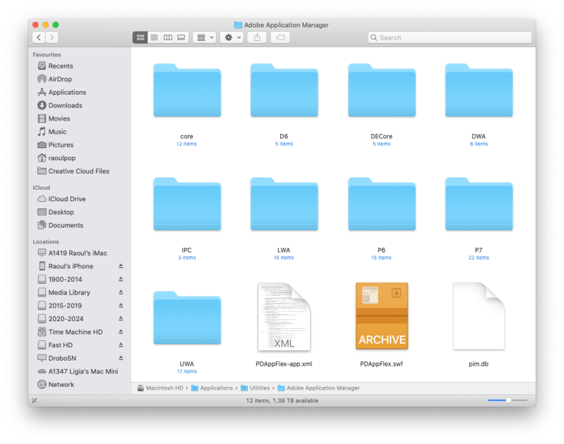Click the Search field

tap(450, 37)
